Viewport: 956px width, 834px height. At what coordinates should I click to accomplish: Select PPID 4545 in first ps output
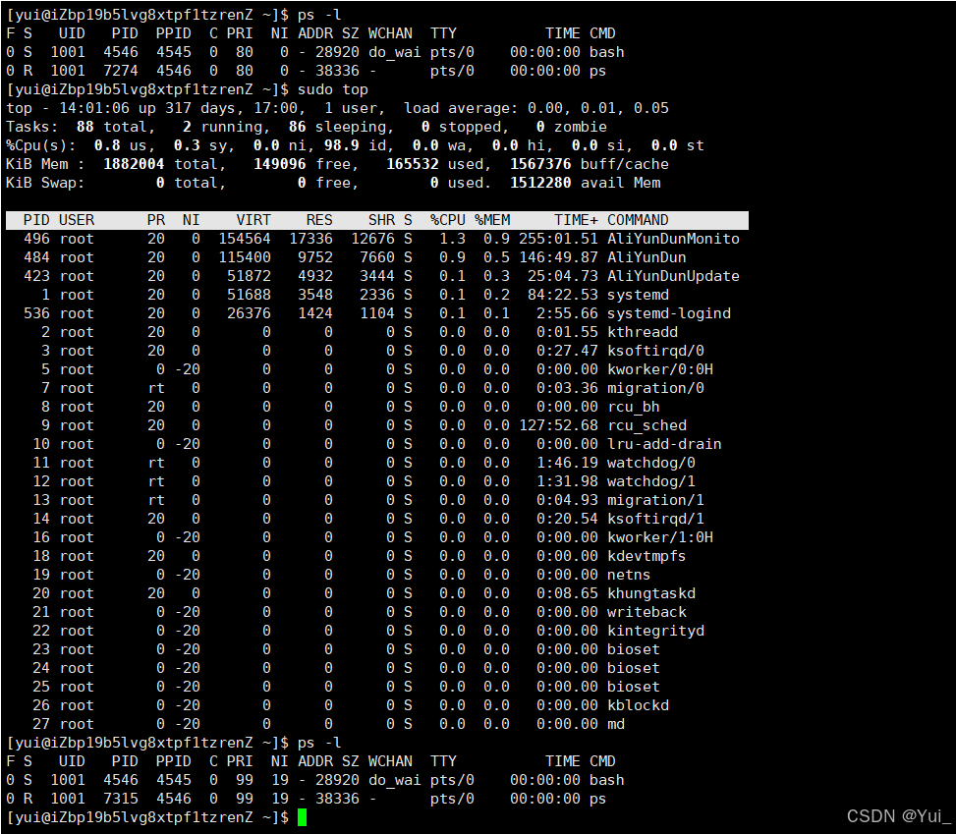coord(173,52)
